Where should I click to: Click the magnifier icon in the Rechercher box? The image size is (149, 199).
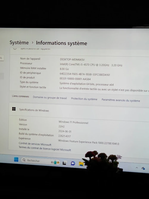pos(24,160)
